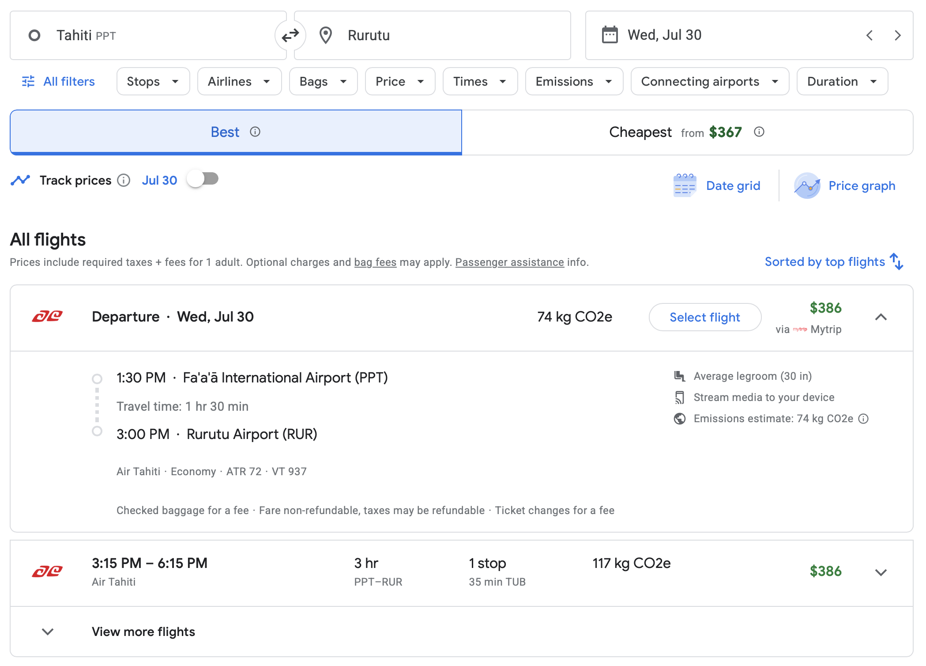
Task: Go to next date
Action: [x=897, y=35]
